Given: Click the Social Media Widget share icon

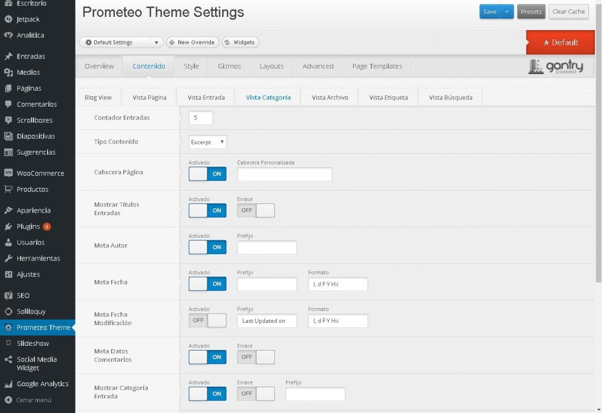Looking at the screenshot, I should [x=8, y=359].
